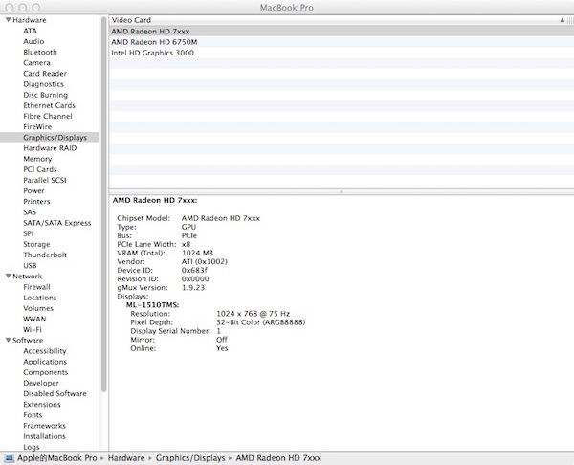Select AMD Radeon HD 7xxx video card row

[x=342, y=32]
